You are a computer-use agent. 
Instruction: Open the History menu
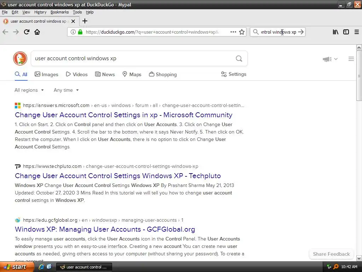point(40,12)
